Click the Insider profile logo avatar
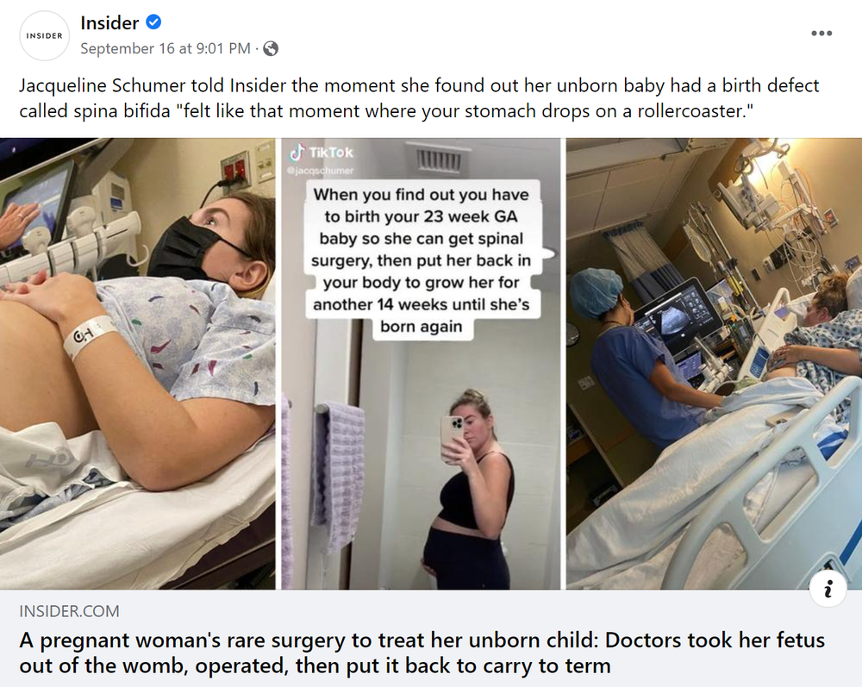Viewport: 862px width, 687px height. (45, 35)
